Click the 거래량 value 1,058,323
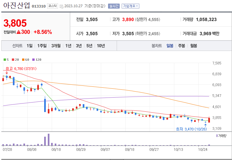 206,19
